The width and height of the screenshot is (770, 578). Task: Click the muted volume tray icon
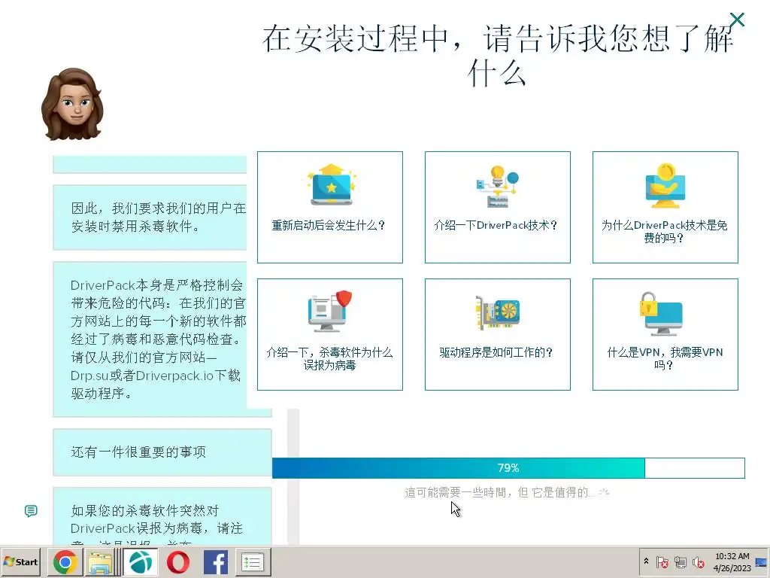(698, 562)
